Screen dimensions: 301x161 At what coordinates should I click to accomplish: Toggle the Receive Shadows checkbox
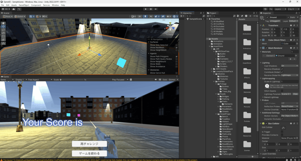(282, 69)
